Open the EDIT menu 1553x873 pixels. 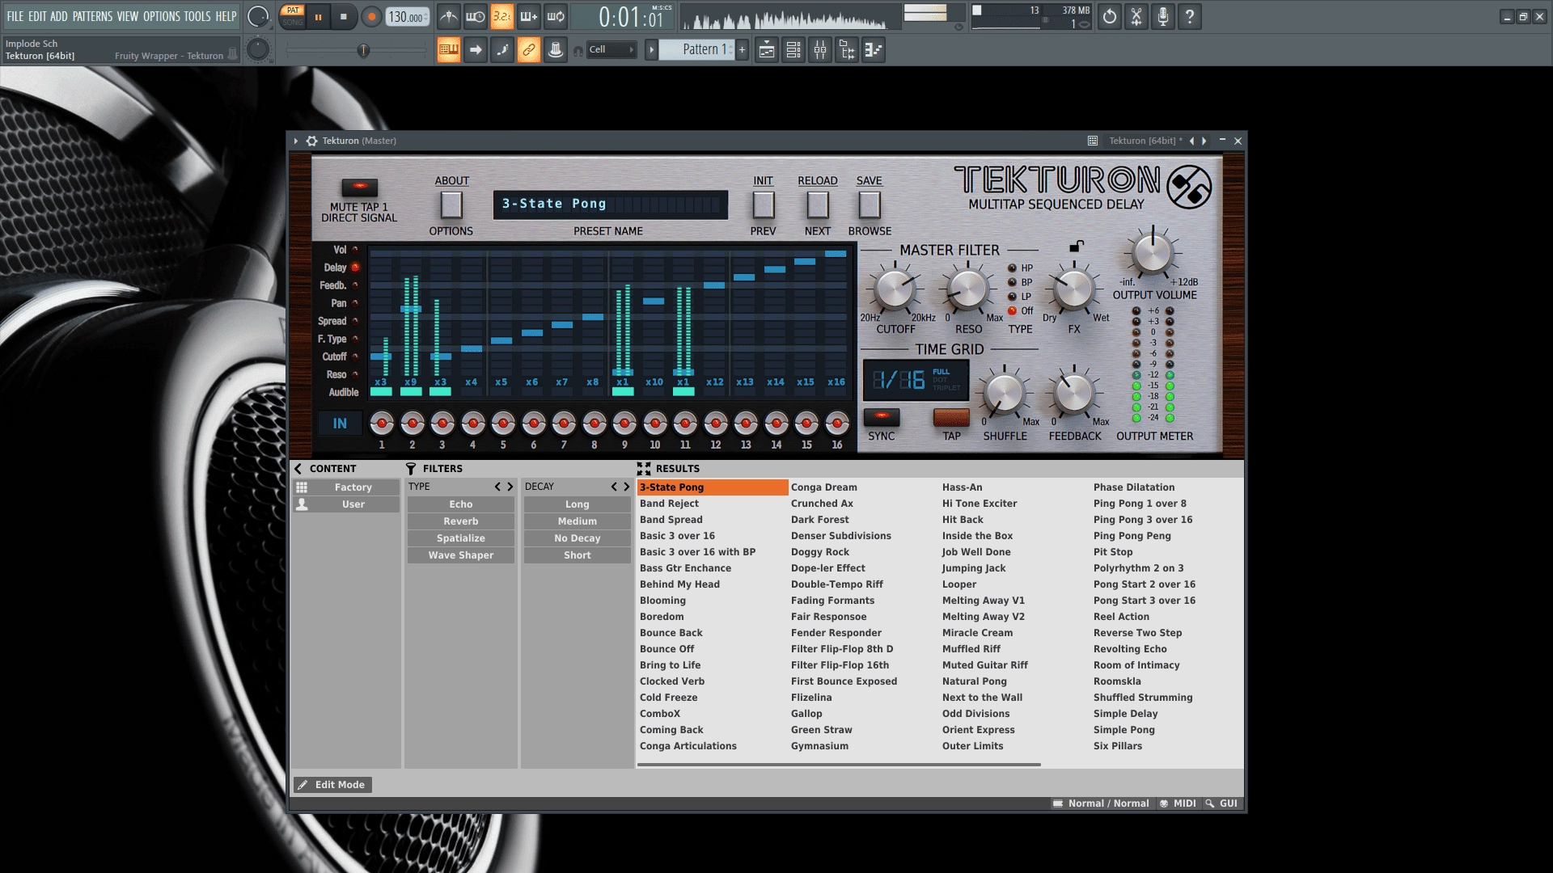coord(37,16)
